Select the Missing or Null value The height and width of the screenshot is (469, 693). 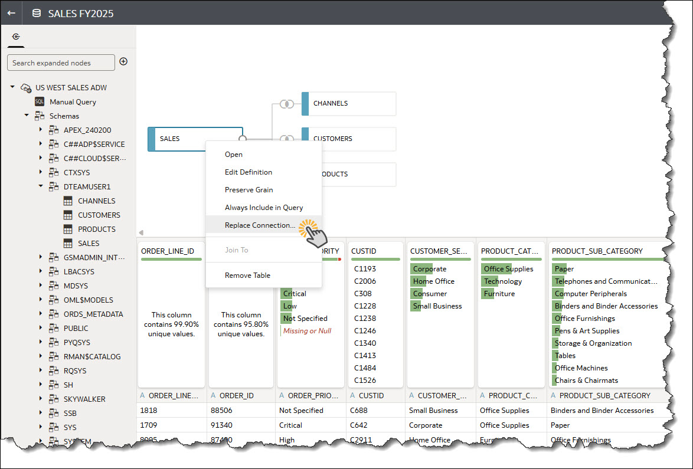pyautogui.click(x=307, y=331)
